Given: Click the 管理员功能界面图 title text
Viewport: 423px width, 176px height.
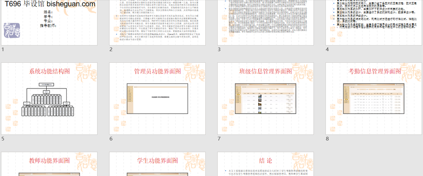Looking at the screenshot, I should pyautogui.click(x=158, y=71).
